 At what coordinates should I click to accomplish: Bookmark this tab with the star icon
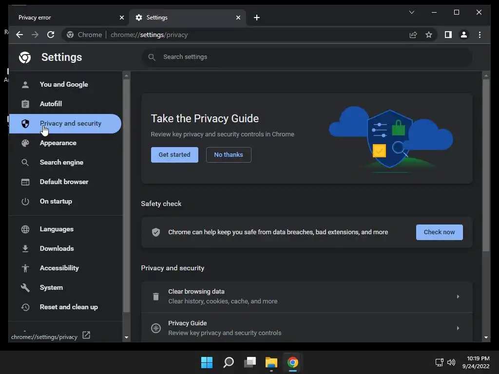pyautogui.click(x=429, y=35)
